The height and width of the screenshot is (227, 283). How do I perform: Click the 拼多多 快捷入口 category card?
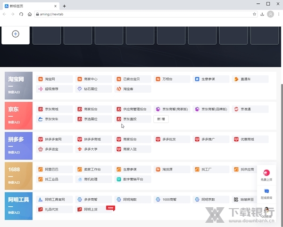click(x=18, y=146)
